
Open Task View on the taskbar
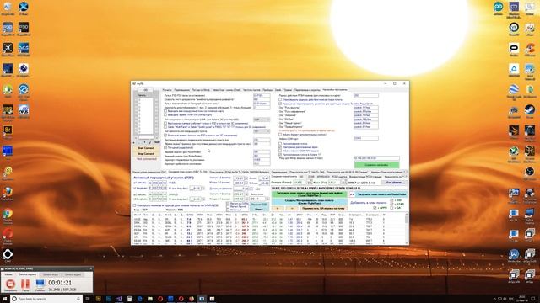[88, 299]
